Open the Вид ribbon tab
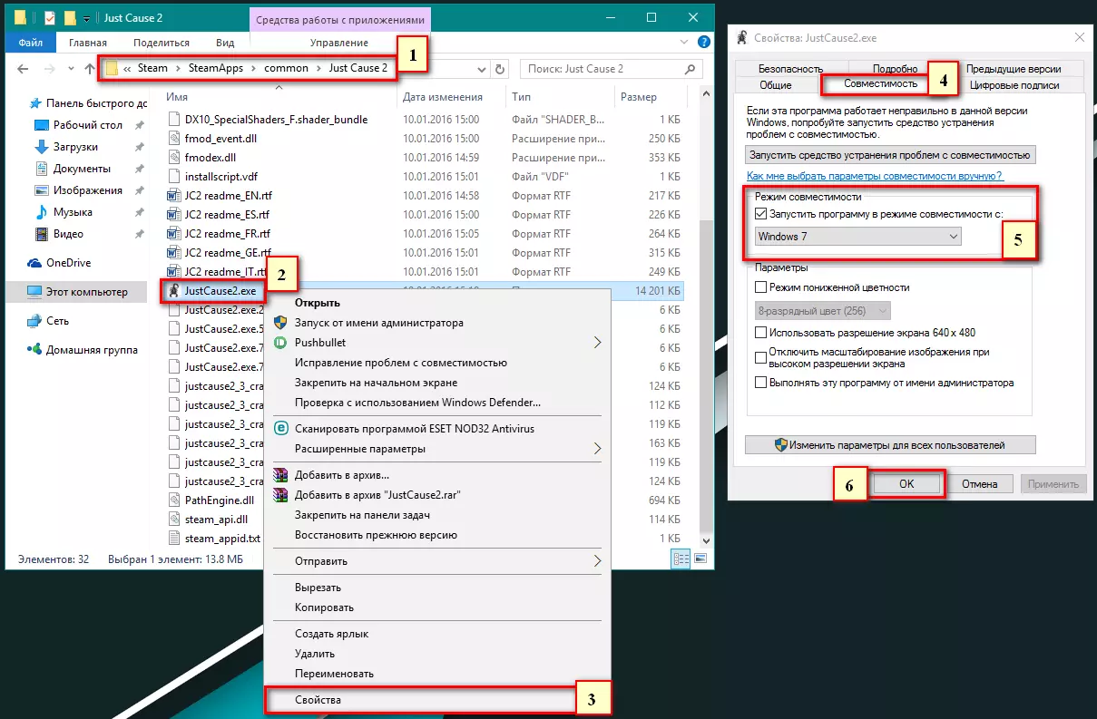Image resolution: width=1097 pixels, height=719 pixels. coord(225,43)
